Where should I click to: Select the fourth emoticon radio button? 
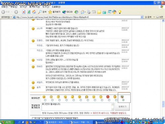point(67,100)
